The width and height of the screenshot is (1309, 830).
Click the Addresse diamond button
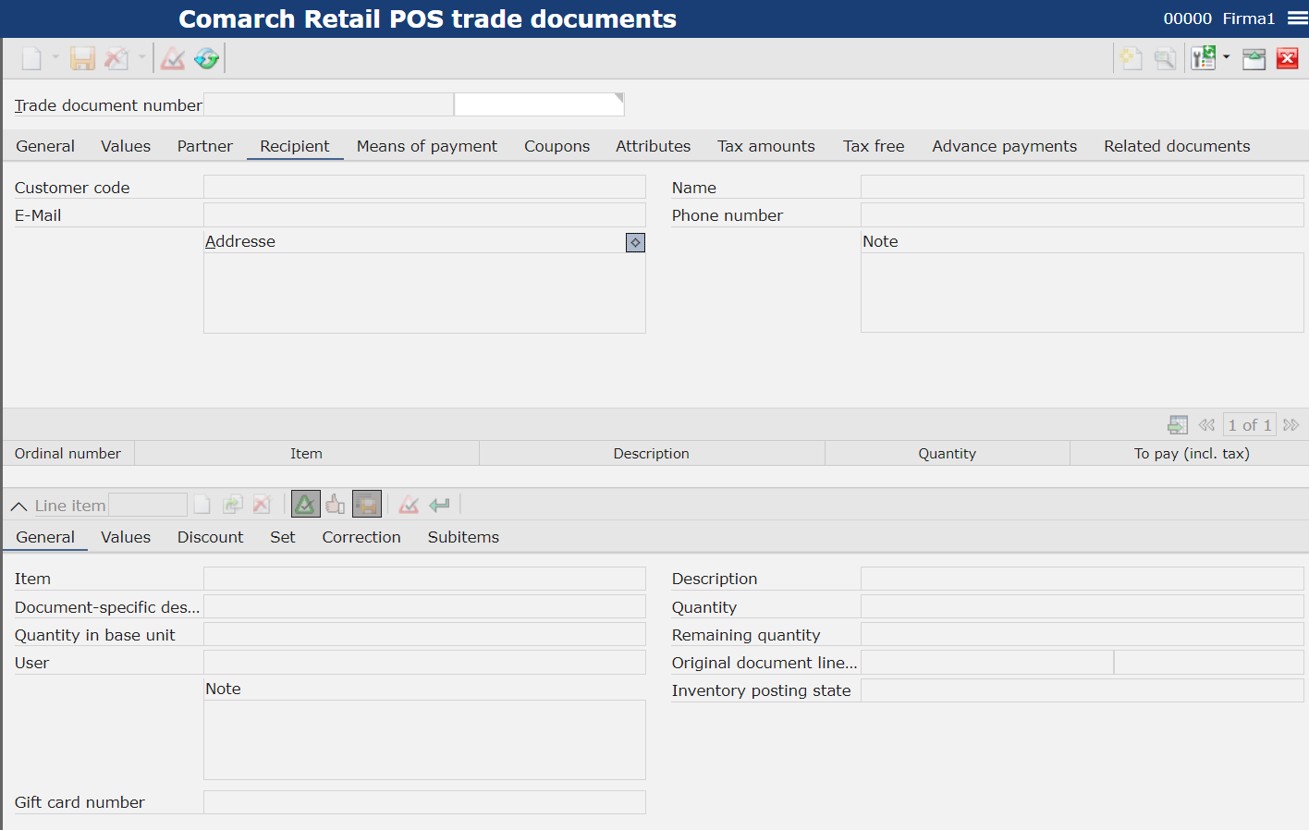[x=635, y=242]
